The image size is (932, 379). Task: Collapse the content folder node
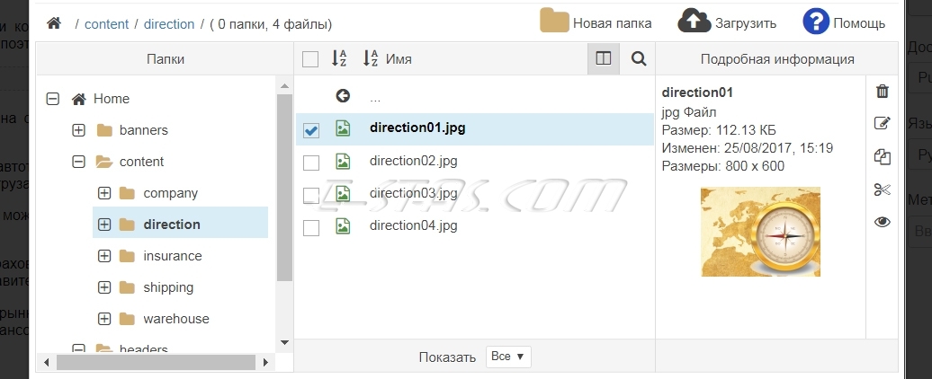pyautogui.click(x=78, y=162)
